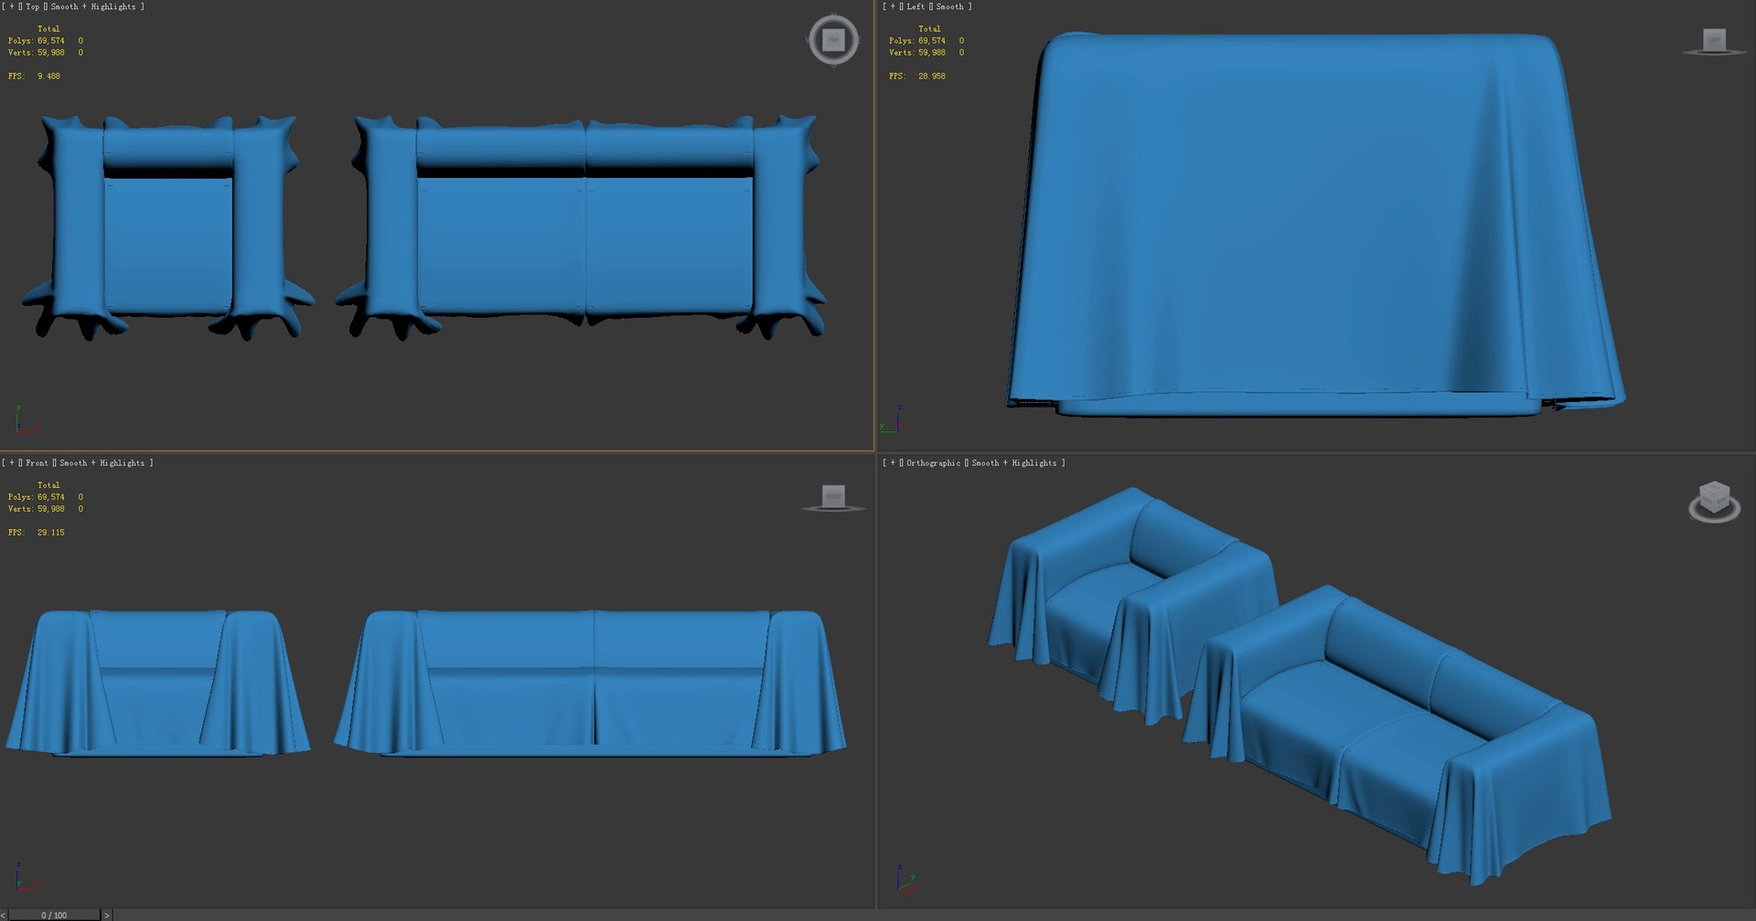Open the 'Left' point-of-view viewport menu

pyautogui.click(x=915, y=6)
